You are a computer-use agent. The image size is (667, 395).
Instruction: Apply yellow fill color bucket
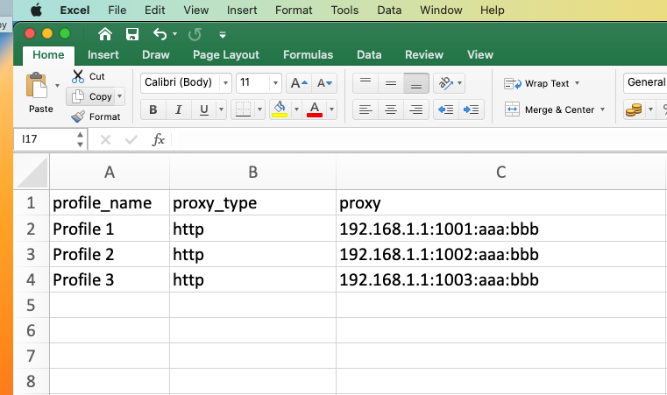280,109
